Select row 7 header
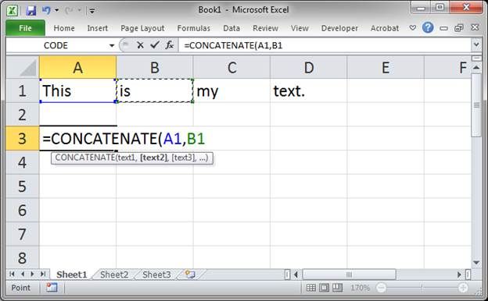 [23, 234]
